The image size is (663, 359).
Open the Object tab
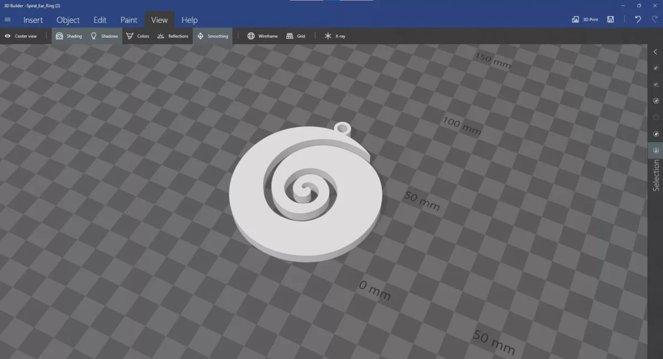[x=68, y=20]
